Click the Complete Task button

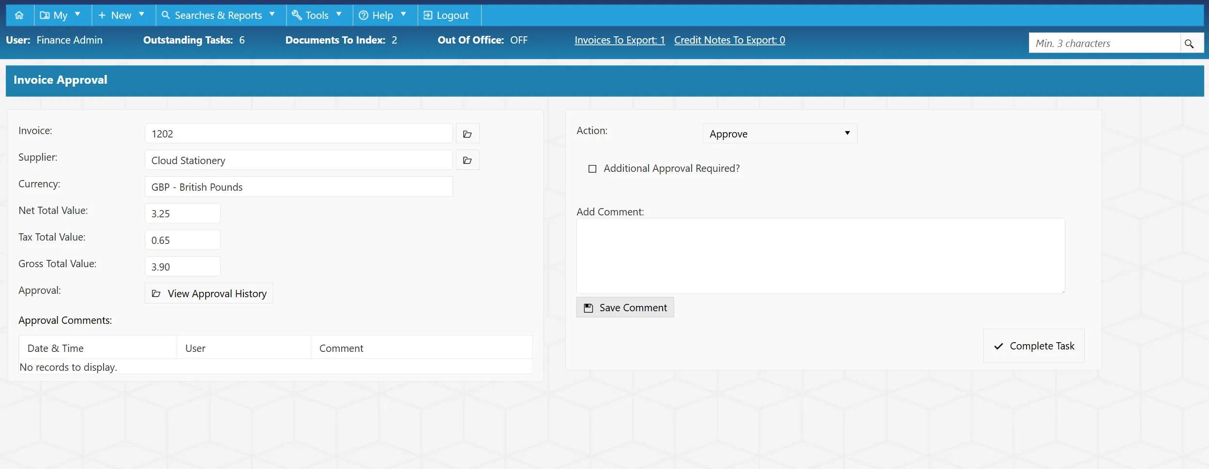pos(1034,346)
